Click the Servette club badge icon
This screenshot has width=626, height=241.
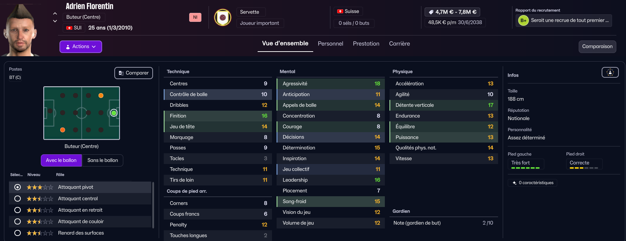coord(223,17)
